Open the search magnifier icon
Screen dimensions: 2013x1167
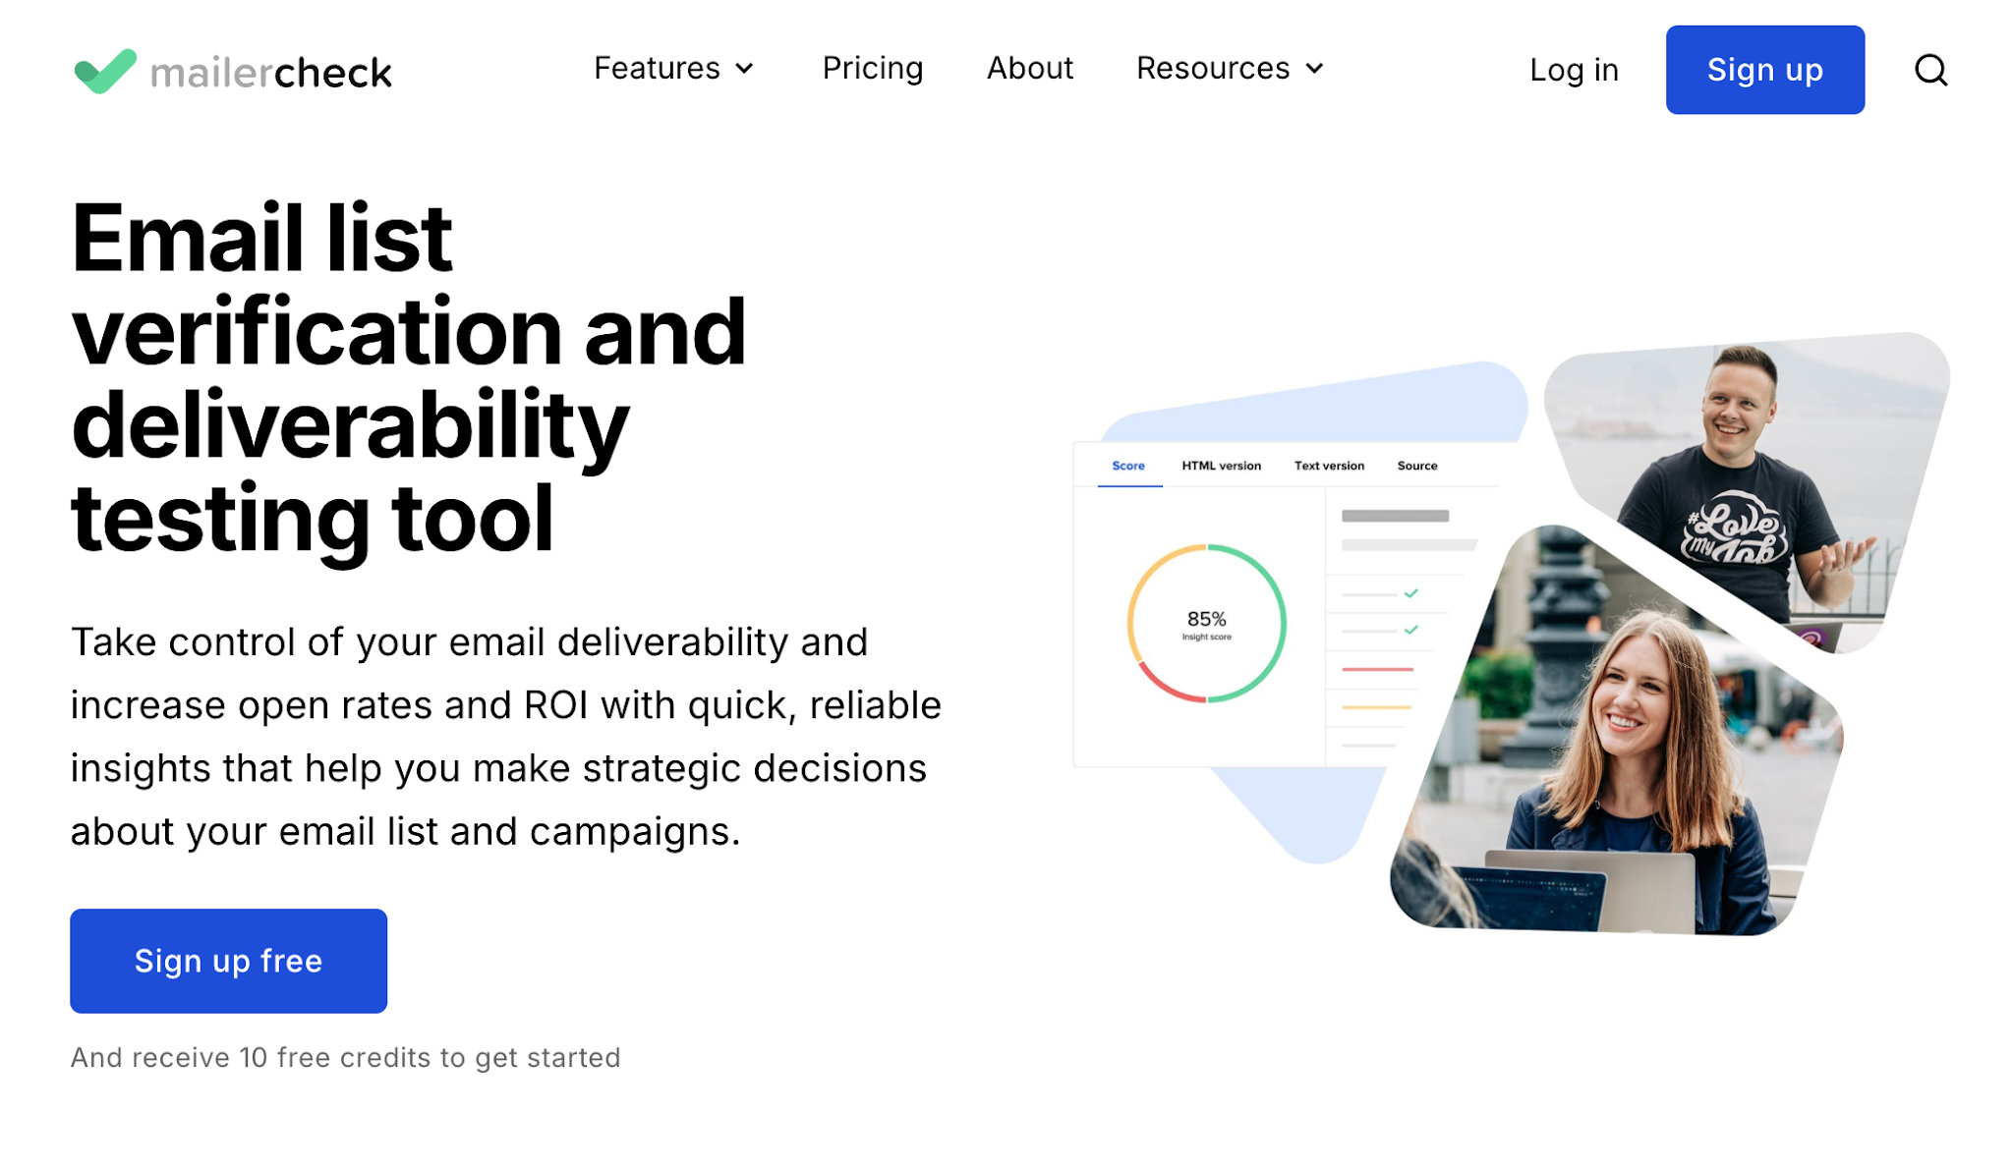pyautogui.click(x=1930, y=70)
